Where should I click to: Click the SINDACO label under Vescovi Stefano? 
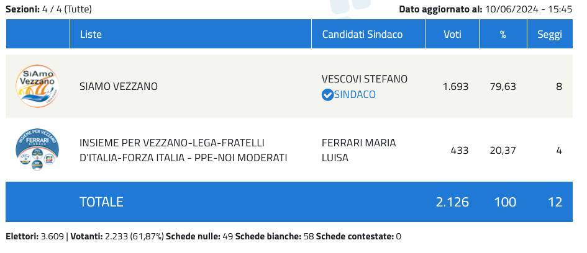pos(355,95)
